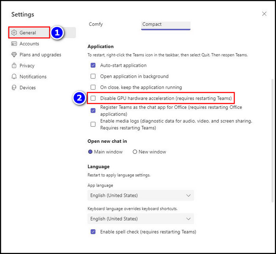Click the Settings dialog title
This screenshot has width=276, height=254.
[x=23, y=15]
